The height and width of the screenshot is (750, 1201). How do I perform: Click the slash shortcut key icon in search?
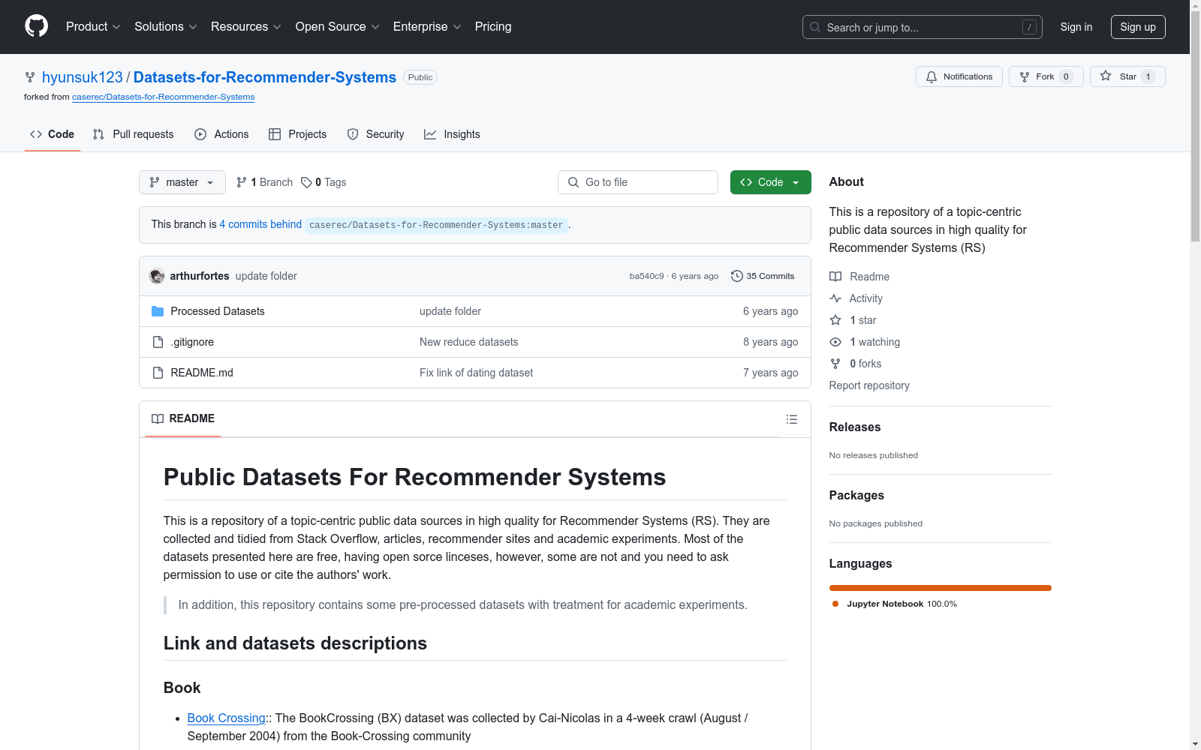pyautogui.click(x=1029, y=27)
